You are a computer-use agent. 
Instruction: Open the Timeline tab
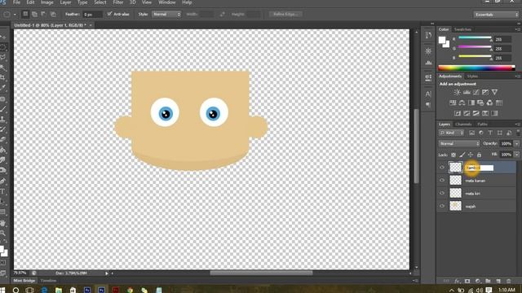(48, 281)
